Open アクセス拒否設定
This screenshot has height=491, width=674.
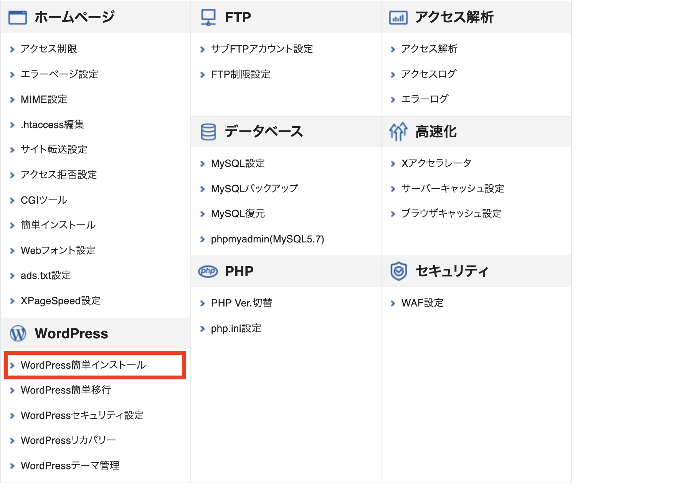(59, 175)
